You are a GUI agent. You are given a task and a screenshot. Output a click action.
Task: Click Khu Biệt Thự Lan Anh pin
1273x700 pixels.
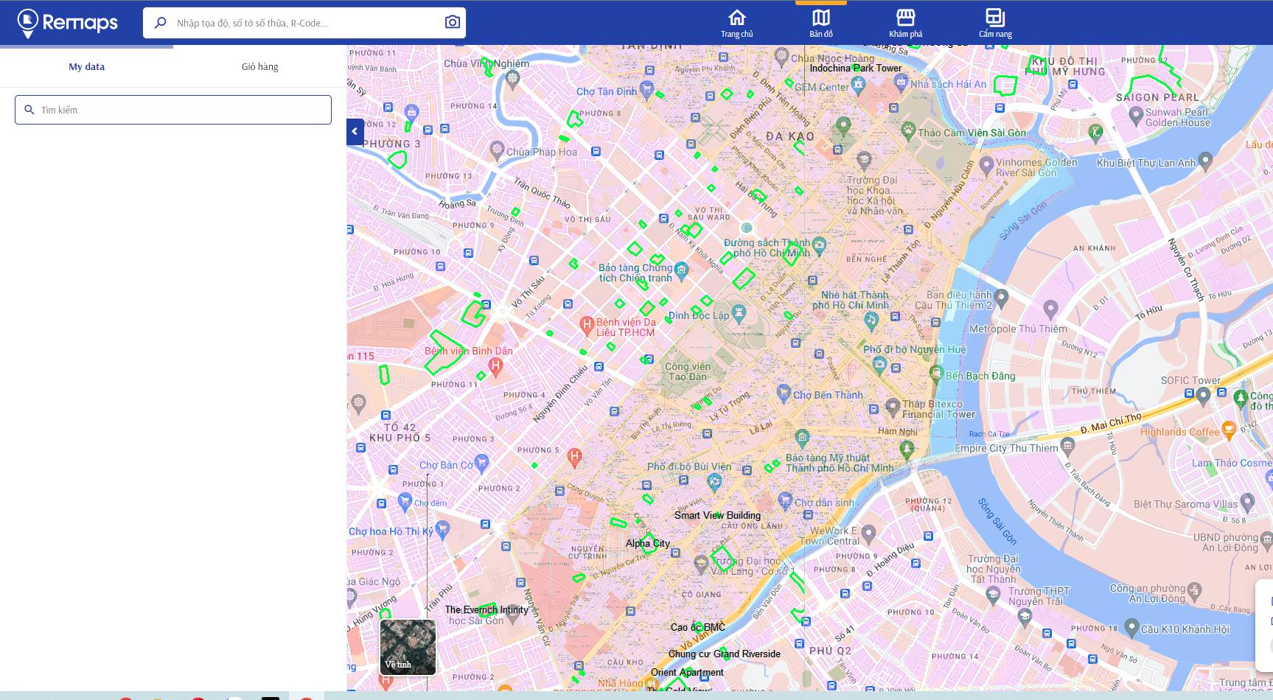[x=1205, y=159]
